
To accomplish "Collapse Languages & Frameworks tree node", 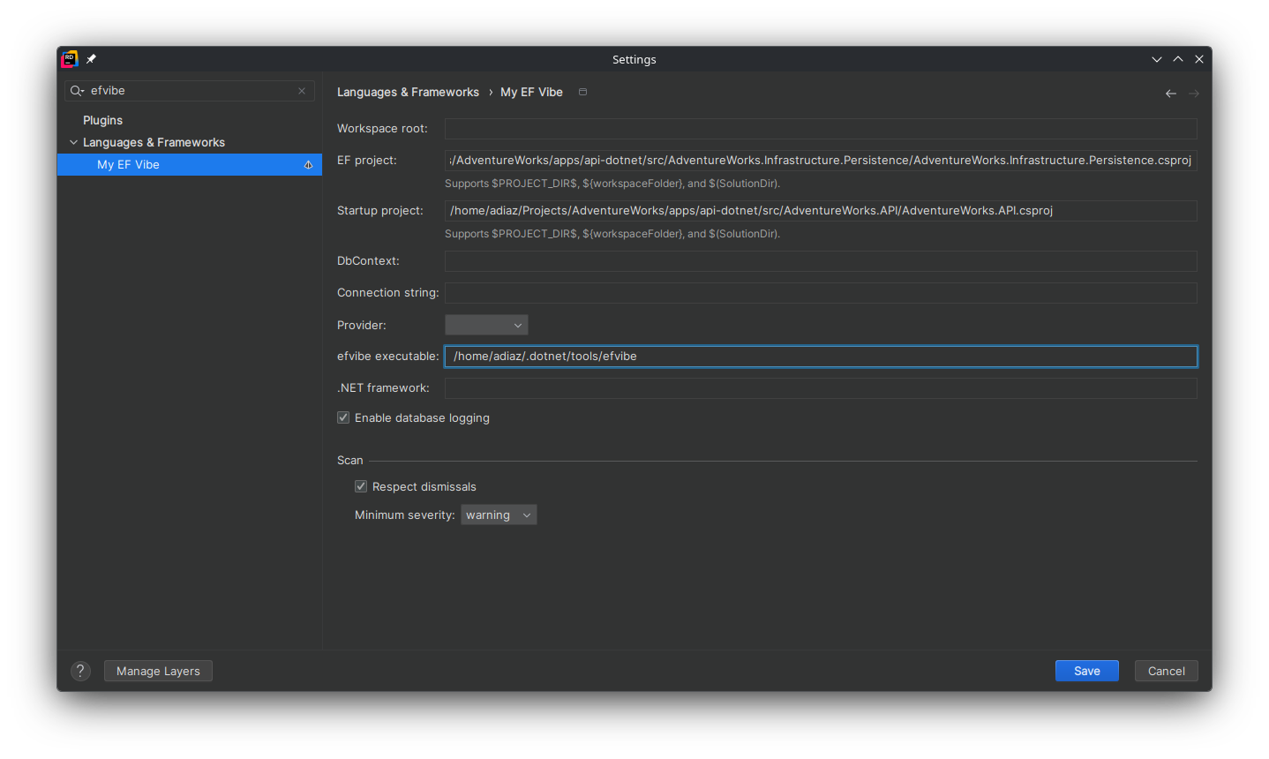I will [74, 142].
